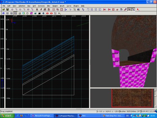Click the red outward arrows icon
The image size is (157, 118).
[51, 13]
